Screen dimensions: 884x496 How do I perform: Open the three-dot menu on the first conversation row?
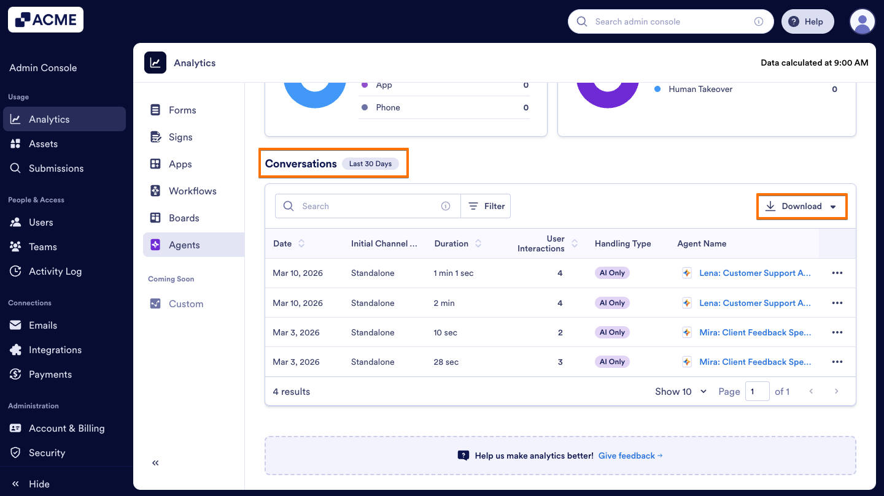click(x=837, y=272)
